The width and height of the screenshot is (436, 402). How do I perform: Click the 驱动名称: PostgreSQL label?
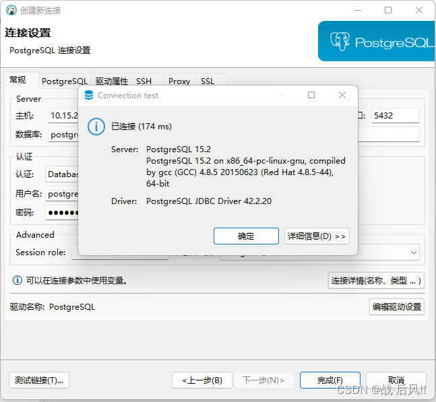pyautogui.click(x=53, y=306)
